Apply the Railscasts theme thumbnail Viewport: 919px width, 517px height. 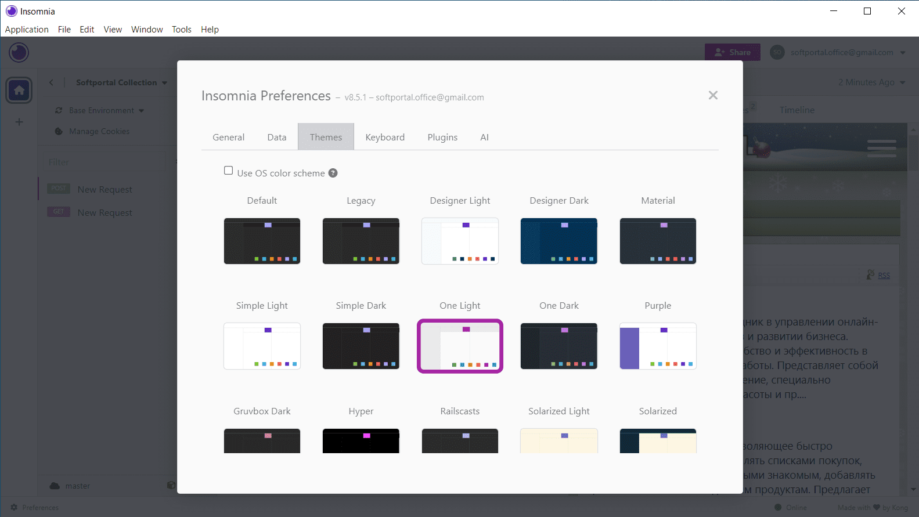pos(460,441)
